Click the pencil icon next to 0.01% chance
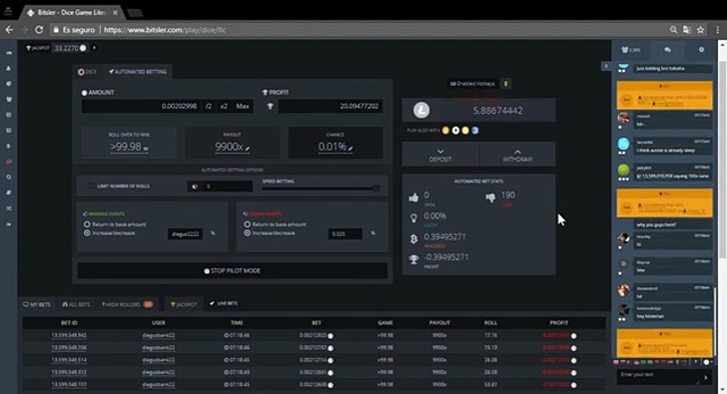The width and height of the screenshot is (727, 394). [350, 148]
